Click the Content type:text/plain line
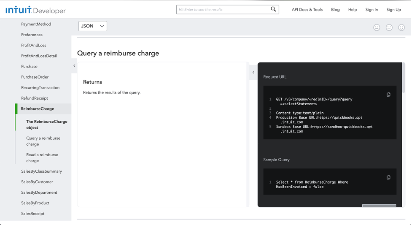This screenshot has height=225, width=412. 299,113
